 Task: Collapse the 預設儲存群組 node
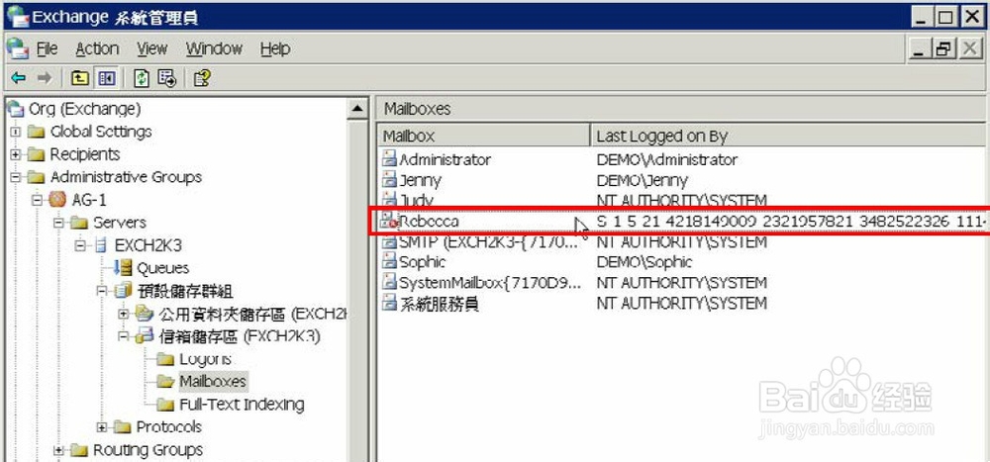(x=102, y=291)
